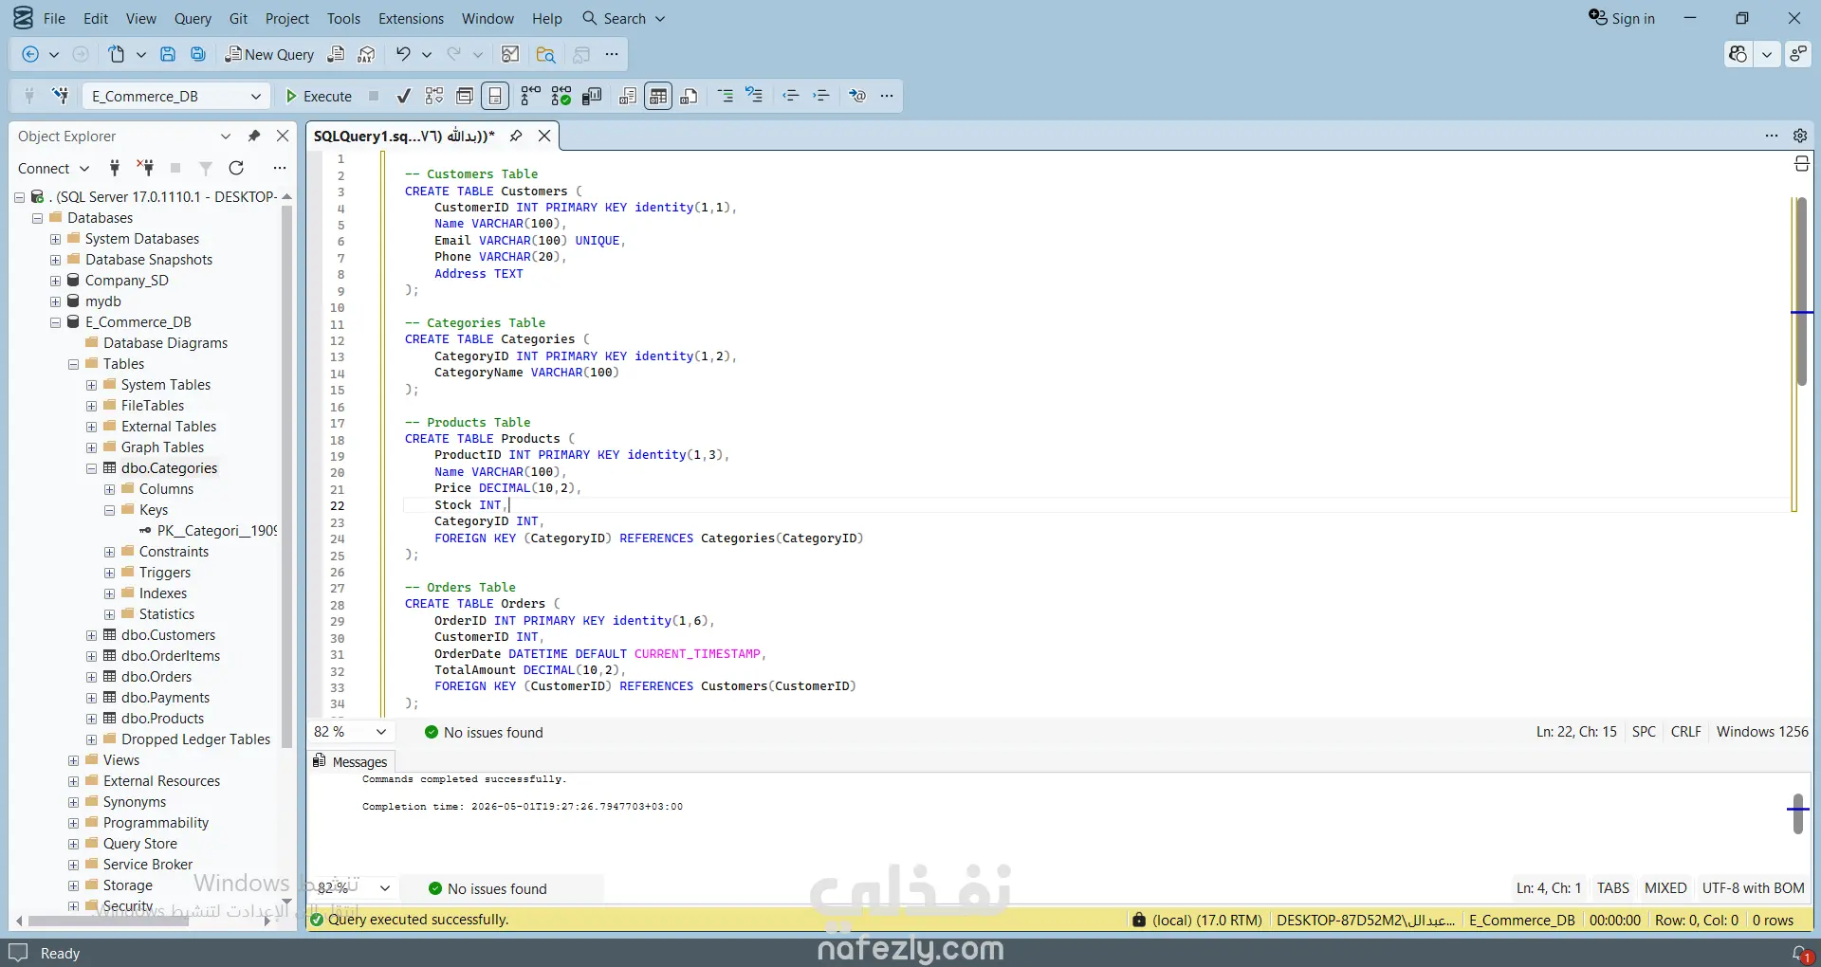
Task: Open the Connect dropdown in Object Explorer
Action: 53,168
